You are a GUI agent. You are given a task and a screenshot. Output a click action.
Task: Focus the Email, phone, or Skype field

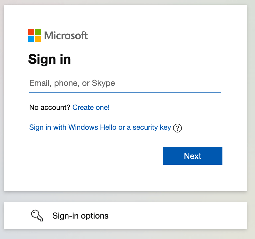tap(125, 83)
